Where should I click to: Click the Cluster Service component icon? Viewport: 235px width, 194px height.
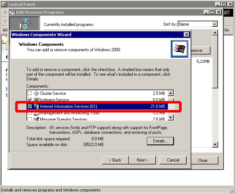36,93
